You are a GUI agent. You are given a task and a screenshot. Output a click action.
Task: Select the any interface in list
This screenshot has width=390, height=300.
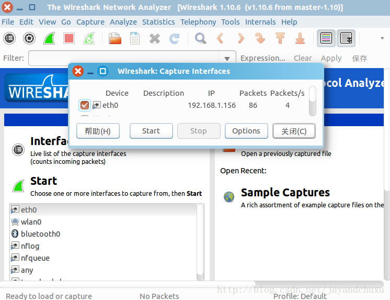coord(104,270)
